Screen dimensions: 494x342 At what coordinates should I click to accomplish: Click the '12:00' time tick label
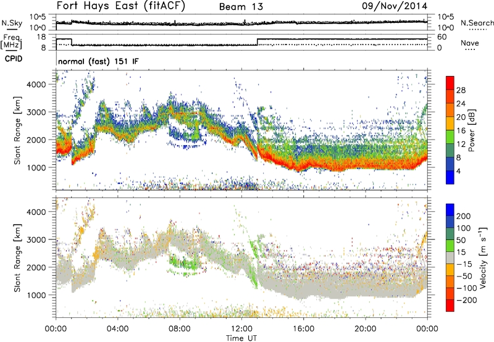[241, 329]
